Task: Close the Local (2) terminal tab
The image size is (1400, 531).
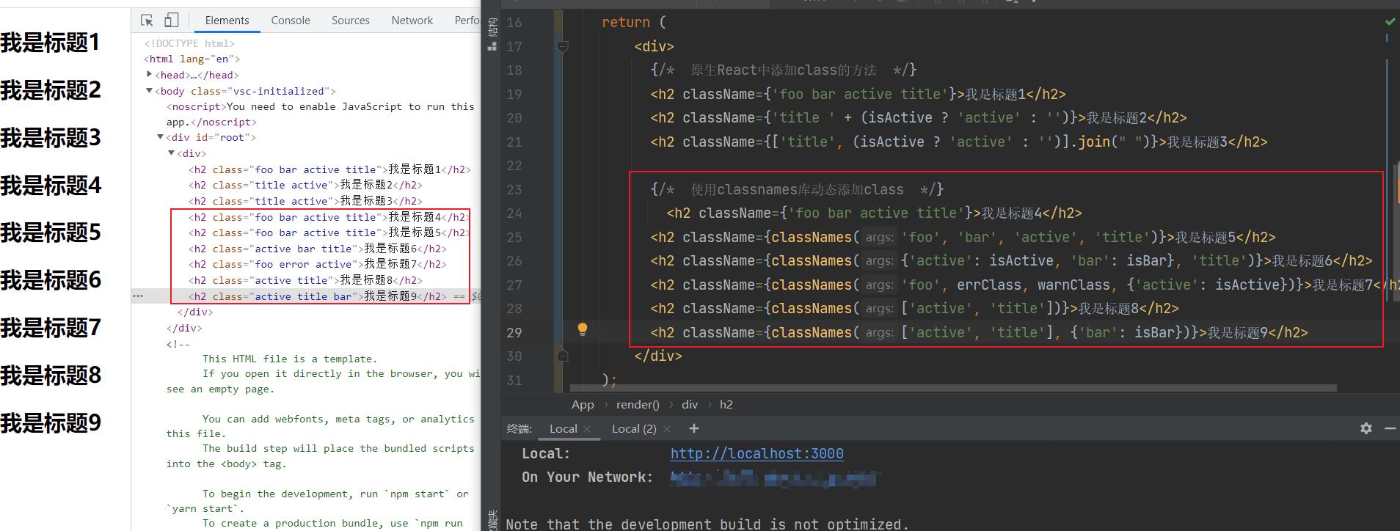Action: tap(667, 429)
